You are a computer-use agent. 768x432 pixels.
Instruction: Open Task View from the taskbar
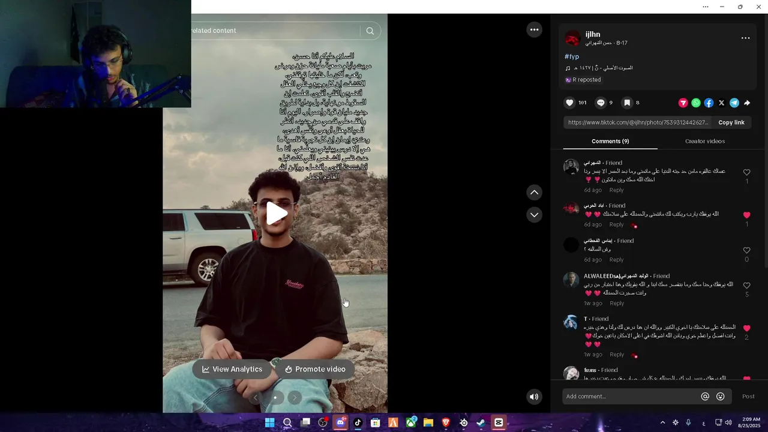tap(305, 422)
